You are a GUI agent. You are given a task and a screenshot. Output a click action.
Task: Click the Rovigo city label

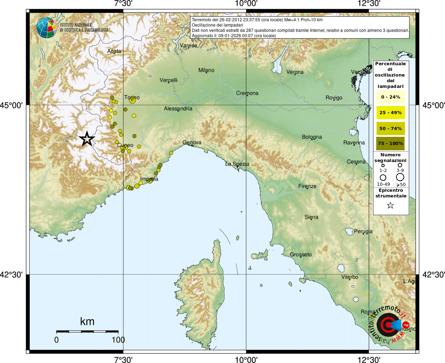334,97
